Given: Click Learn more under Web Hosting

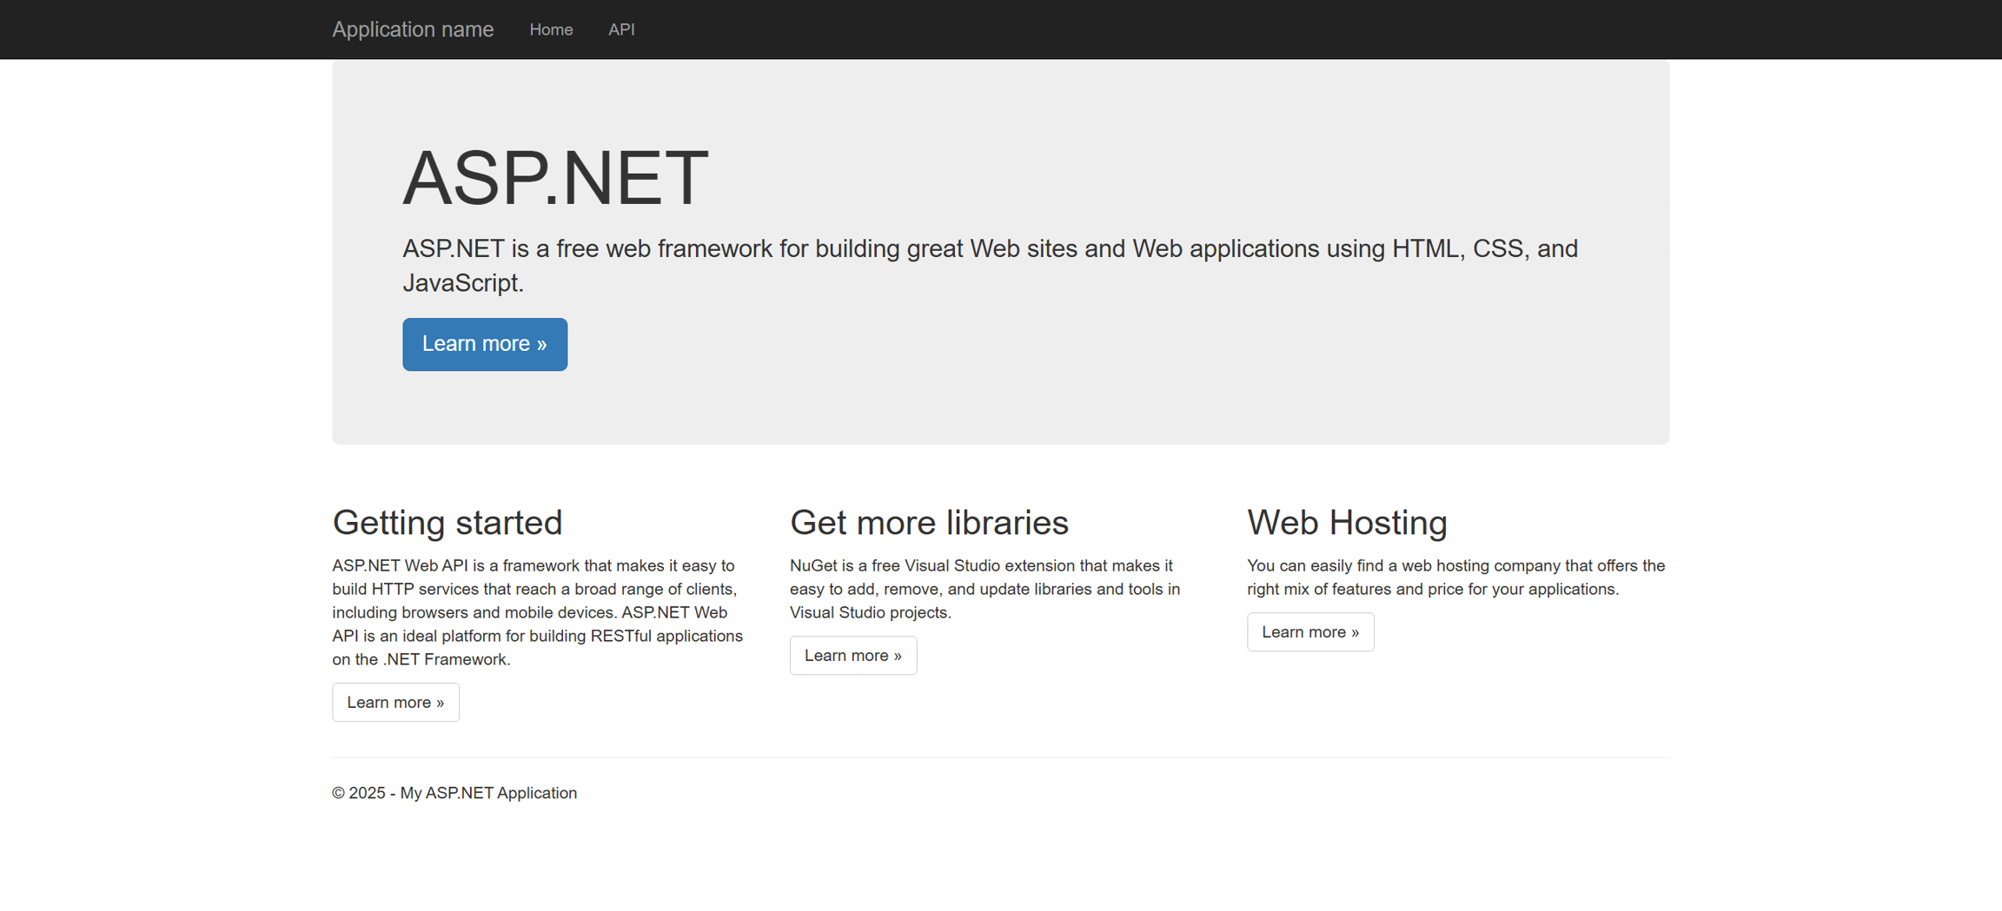Looking at the screenshot, I should (x=1310, y=631).
